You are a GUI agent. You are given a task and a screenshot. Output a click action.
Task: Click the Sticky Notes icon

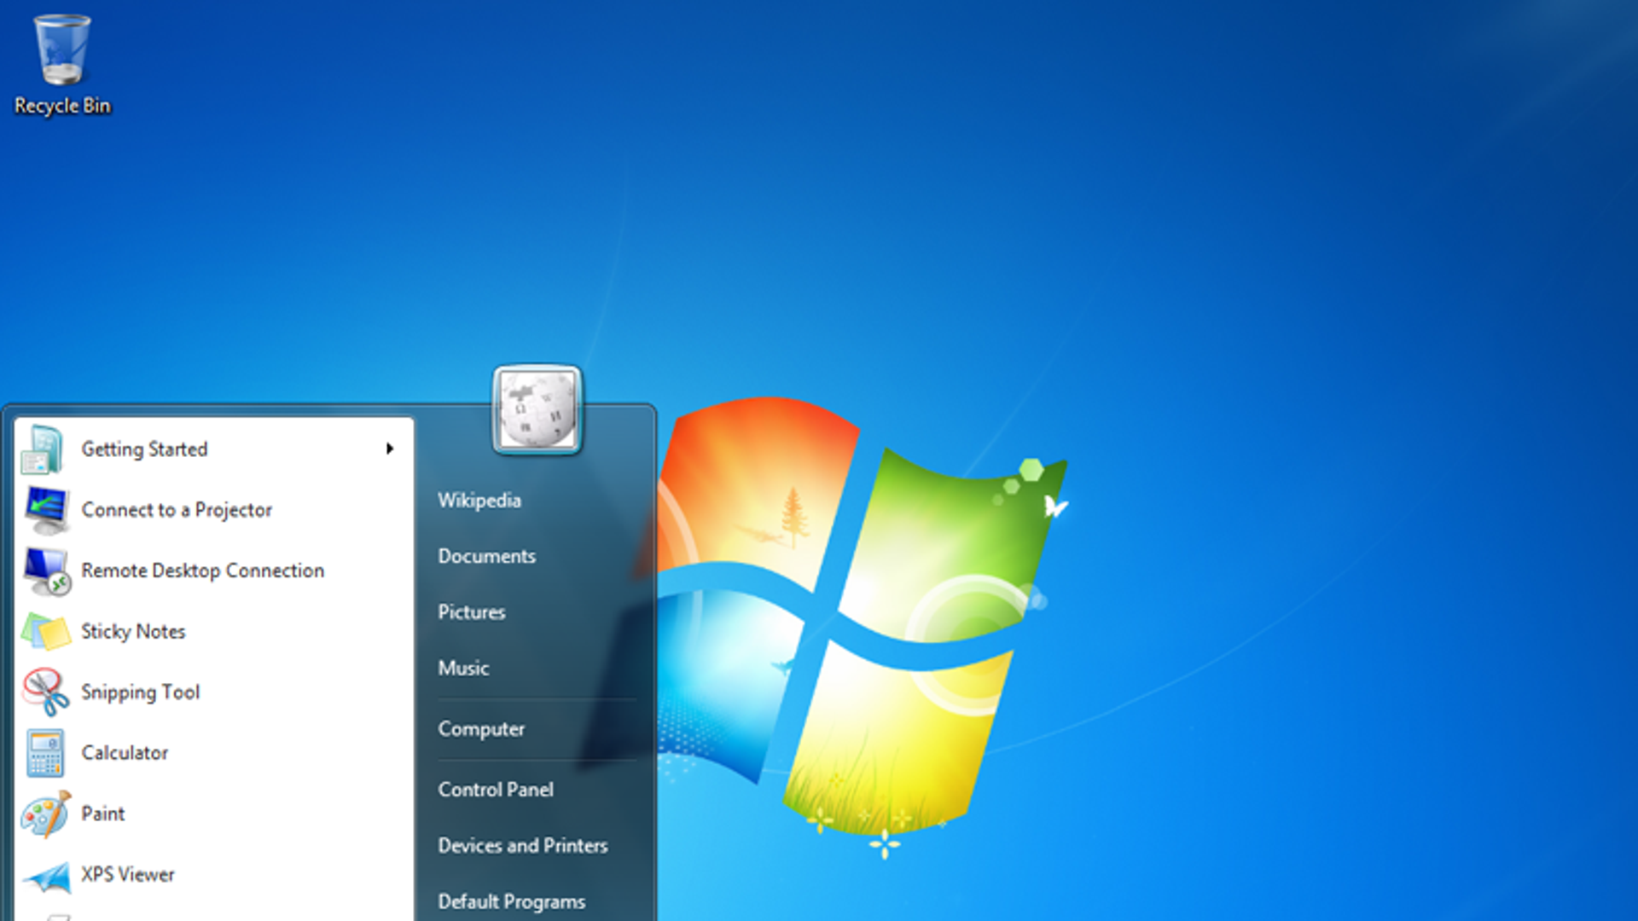(46, 632)
